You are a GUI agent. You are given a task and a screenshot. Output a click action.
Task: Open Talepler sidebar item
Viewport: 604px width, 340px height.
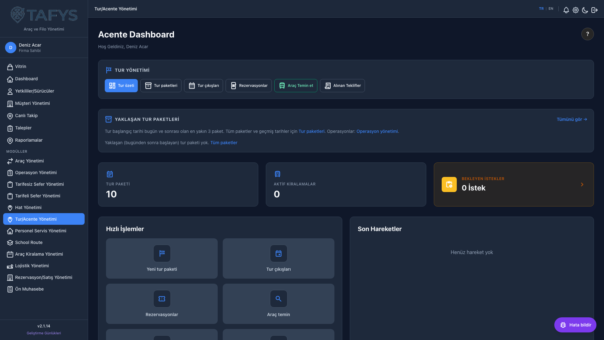click(x=44, y=128)
